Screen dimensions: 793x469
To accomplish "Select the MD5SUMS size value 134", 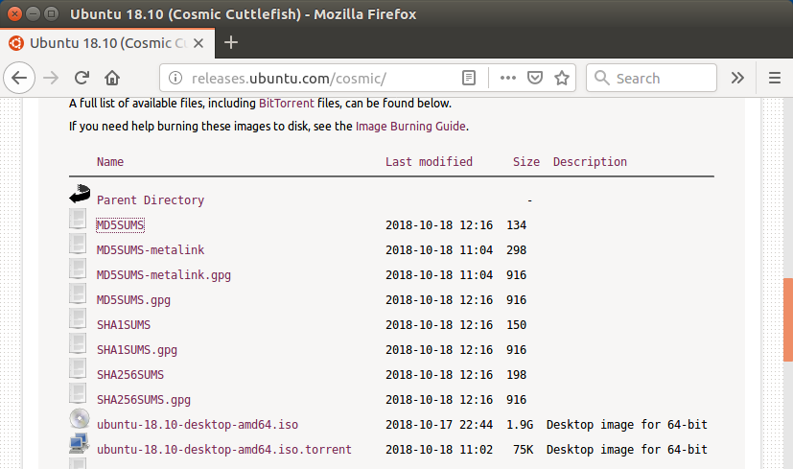I will point(516,225).
